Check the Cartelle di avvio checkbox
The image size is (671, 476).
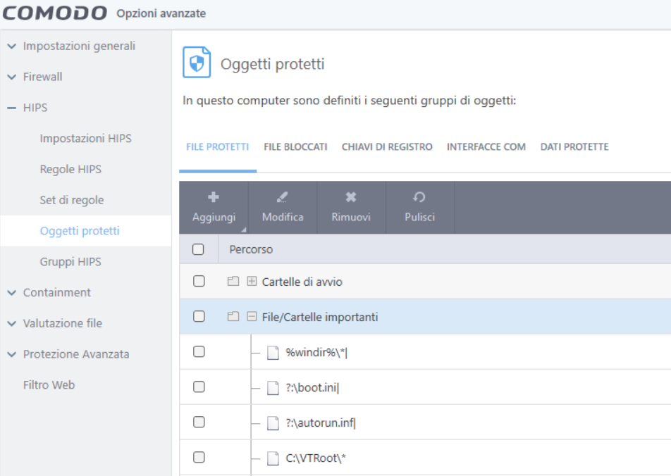click(x=199, y=282)
